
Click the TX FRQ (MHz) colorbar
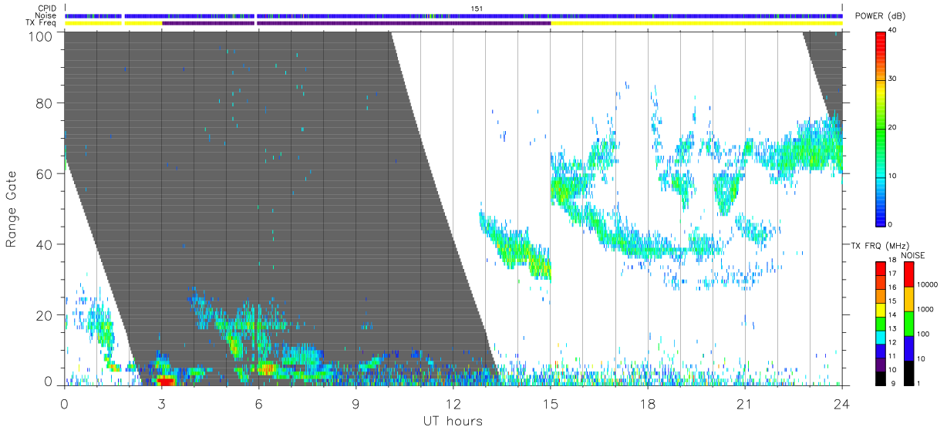point(881,322)
